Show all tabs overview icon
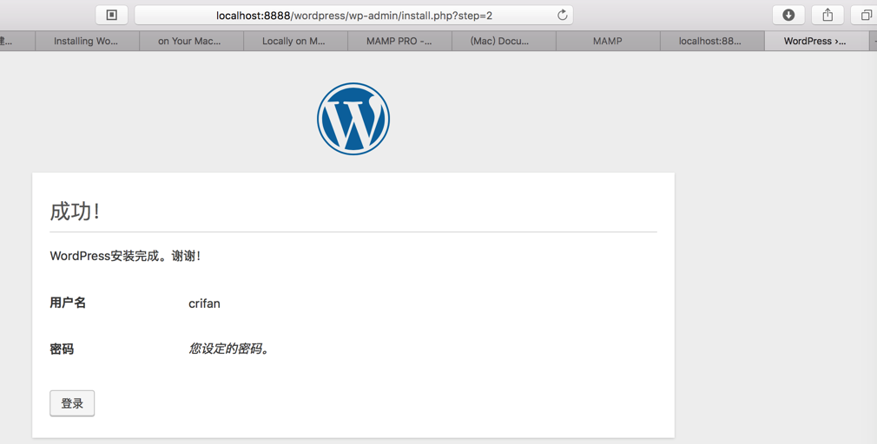 point(865,15)
